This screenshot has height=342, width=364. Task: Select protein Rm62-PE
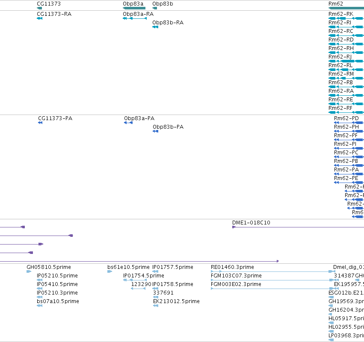pyautogui.click(x=346, y=178)
